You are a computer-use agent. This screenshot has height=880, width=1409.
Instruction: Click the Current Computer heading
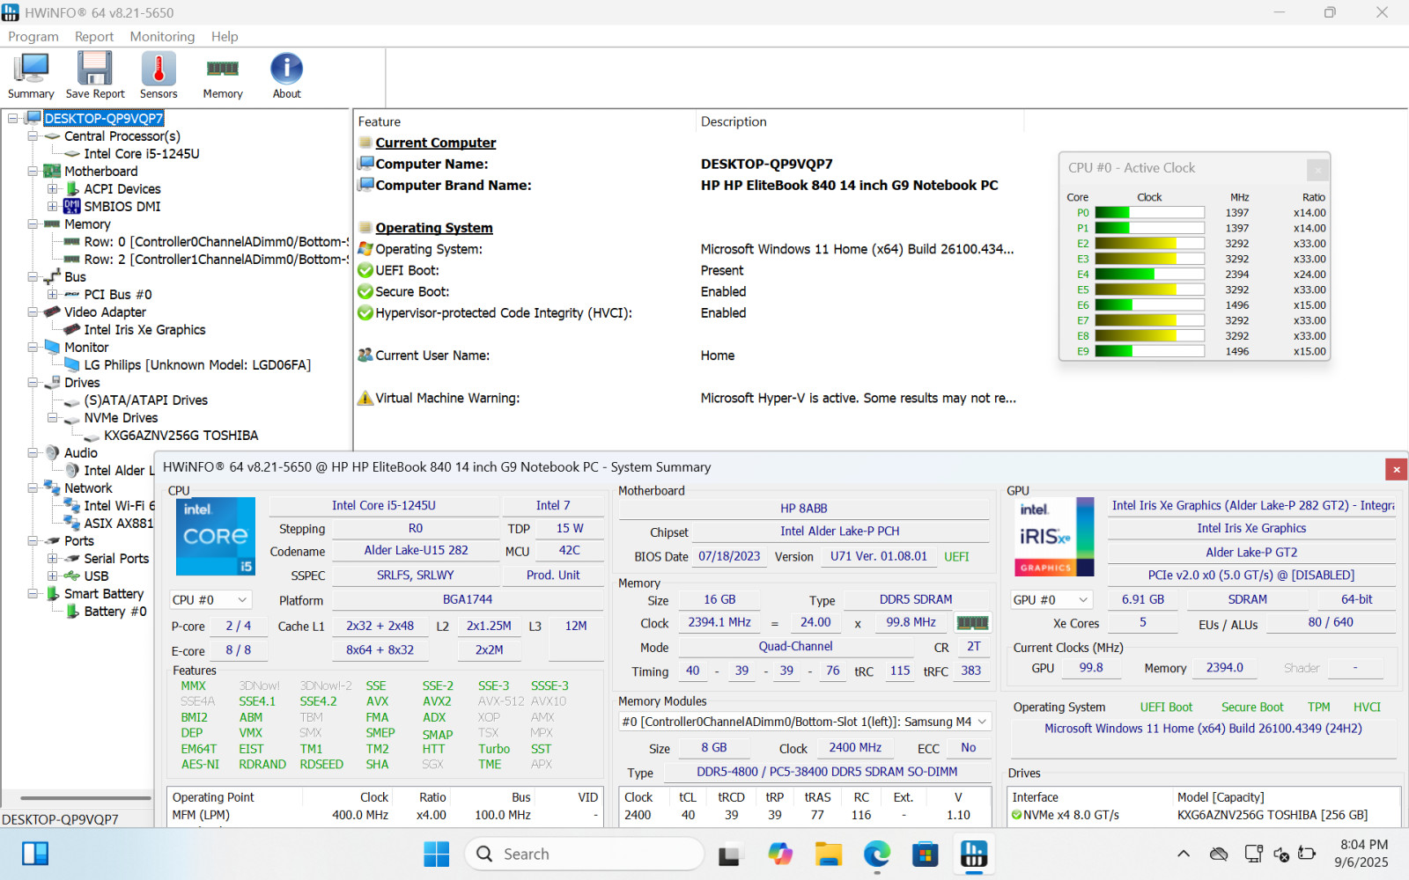(x=436, y=143)
